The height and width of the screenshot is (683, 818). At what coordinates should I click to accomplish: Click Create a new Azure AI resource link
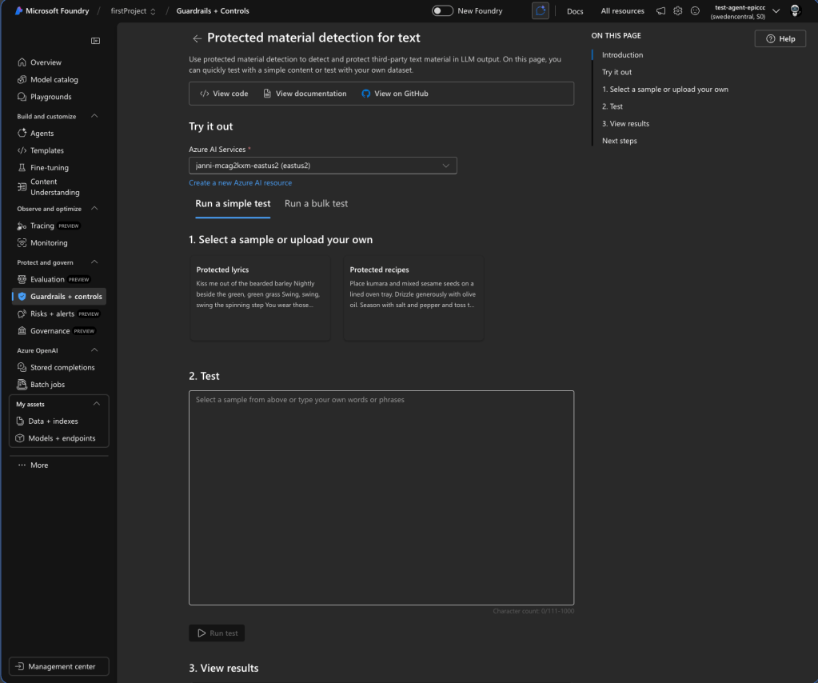tap(240, 183)
